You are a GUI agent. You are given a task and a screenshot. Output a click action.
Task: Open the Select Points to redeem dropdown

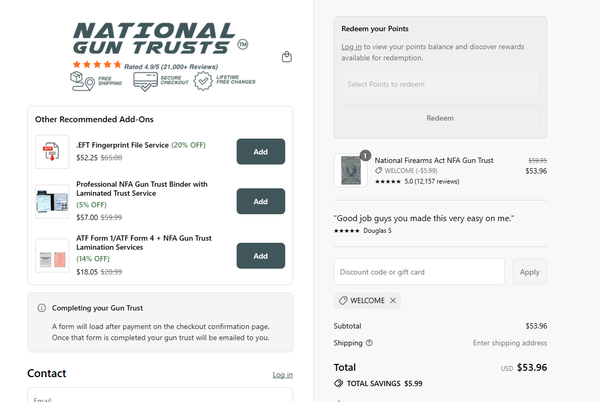point(440,84)
